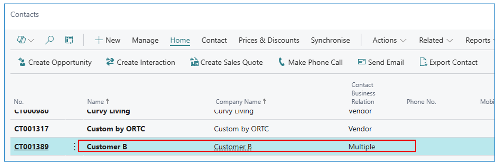Open the Customer B company name link
The width and height of the screenshot is (498, 164).
pos(233,147)
